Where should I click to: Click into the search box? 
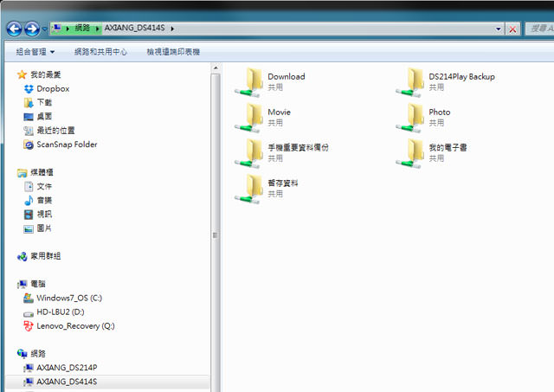(x=539, y=29)
